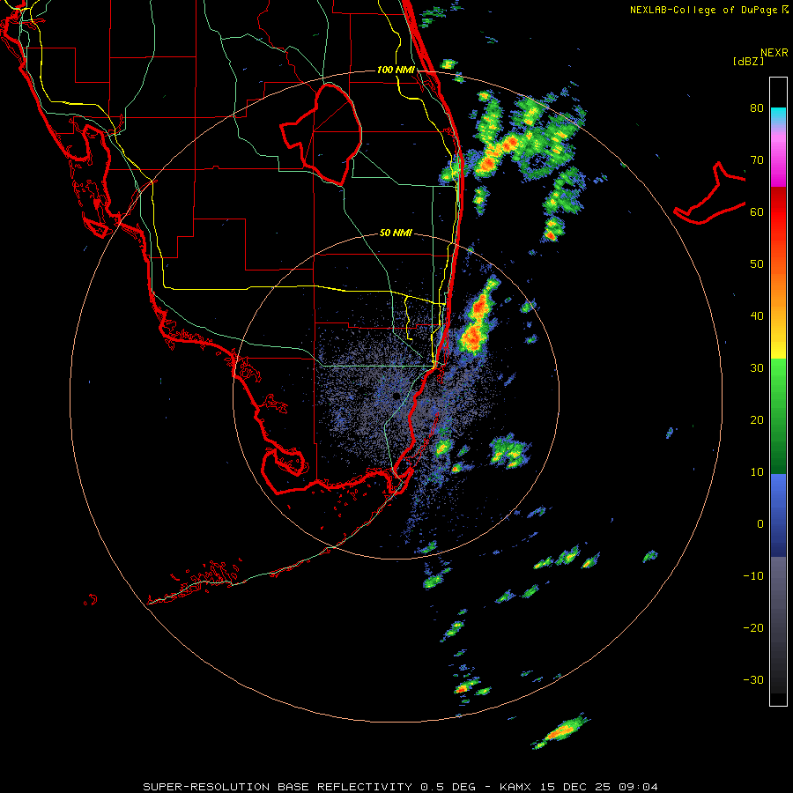This screenshot has width=793, height=793.
Task: Click the 70 dBZ value on the legend
Action: [x=757, y=160]
